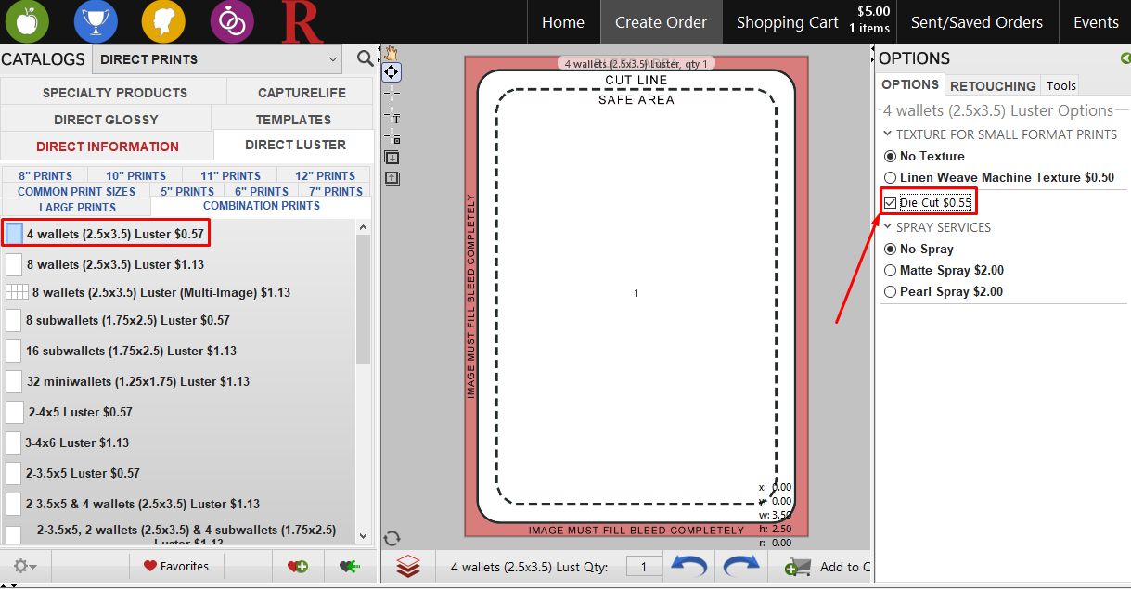1131x589 pixels.
Task: Enable the Die Cut $0.55 checkbox
Action: point(891,202)
